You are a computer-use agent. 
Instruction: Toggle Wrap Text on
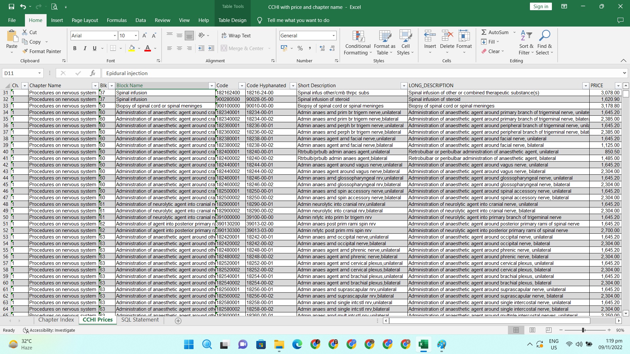[236, 35]
